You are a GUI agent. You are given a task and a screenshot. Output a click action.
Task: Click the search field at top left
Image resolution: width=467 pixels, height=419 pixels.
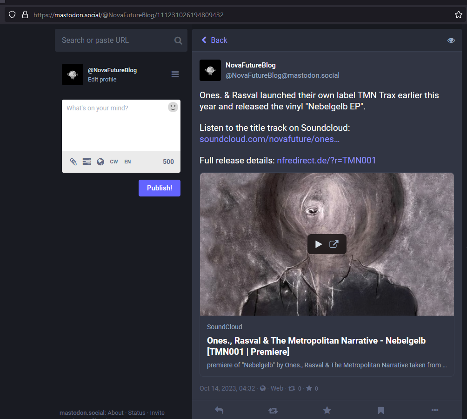coord(116,40)
